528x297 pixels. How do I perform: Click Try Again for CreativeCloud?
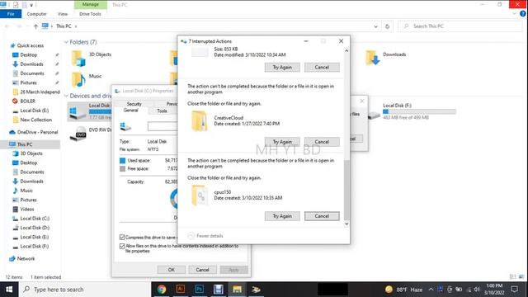[282, 142]
